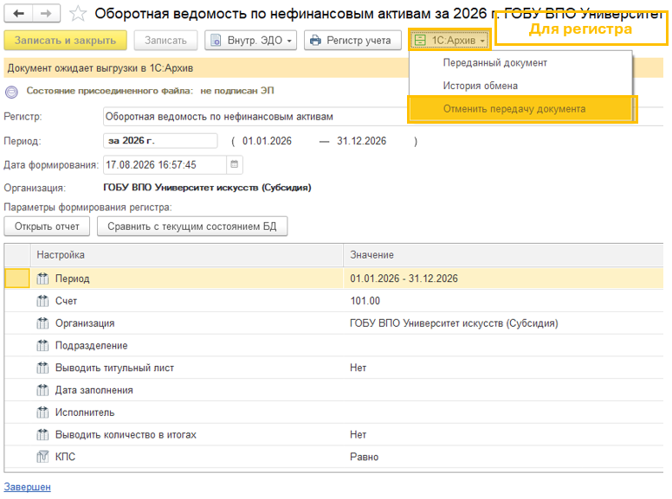The height and width of the screenshot is (499, 672).
Task: Click the attached file state icon
Action: point(11,92)
